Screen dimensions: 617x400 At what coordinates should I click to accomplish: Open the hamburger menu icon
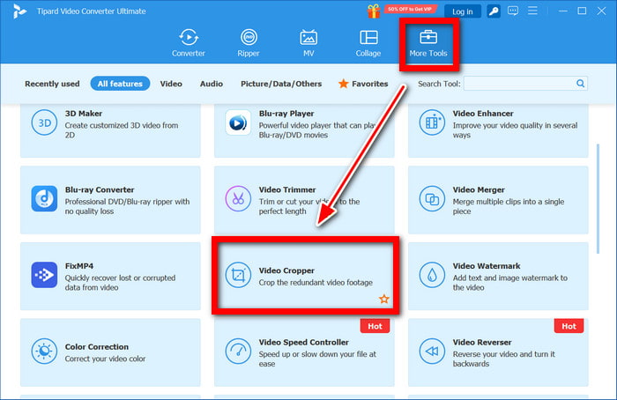532,11
